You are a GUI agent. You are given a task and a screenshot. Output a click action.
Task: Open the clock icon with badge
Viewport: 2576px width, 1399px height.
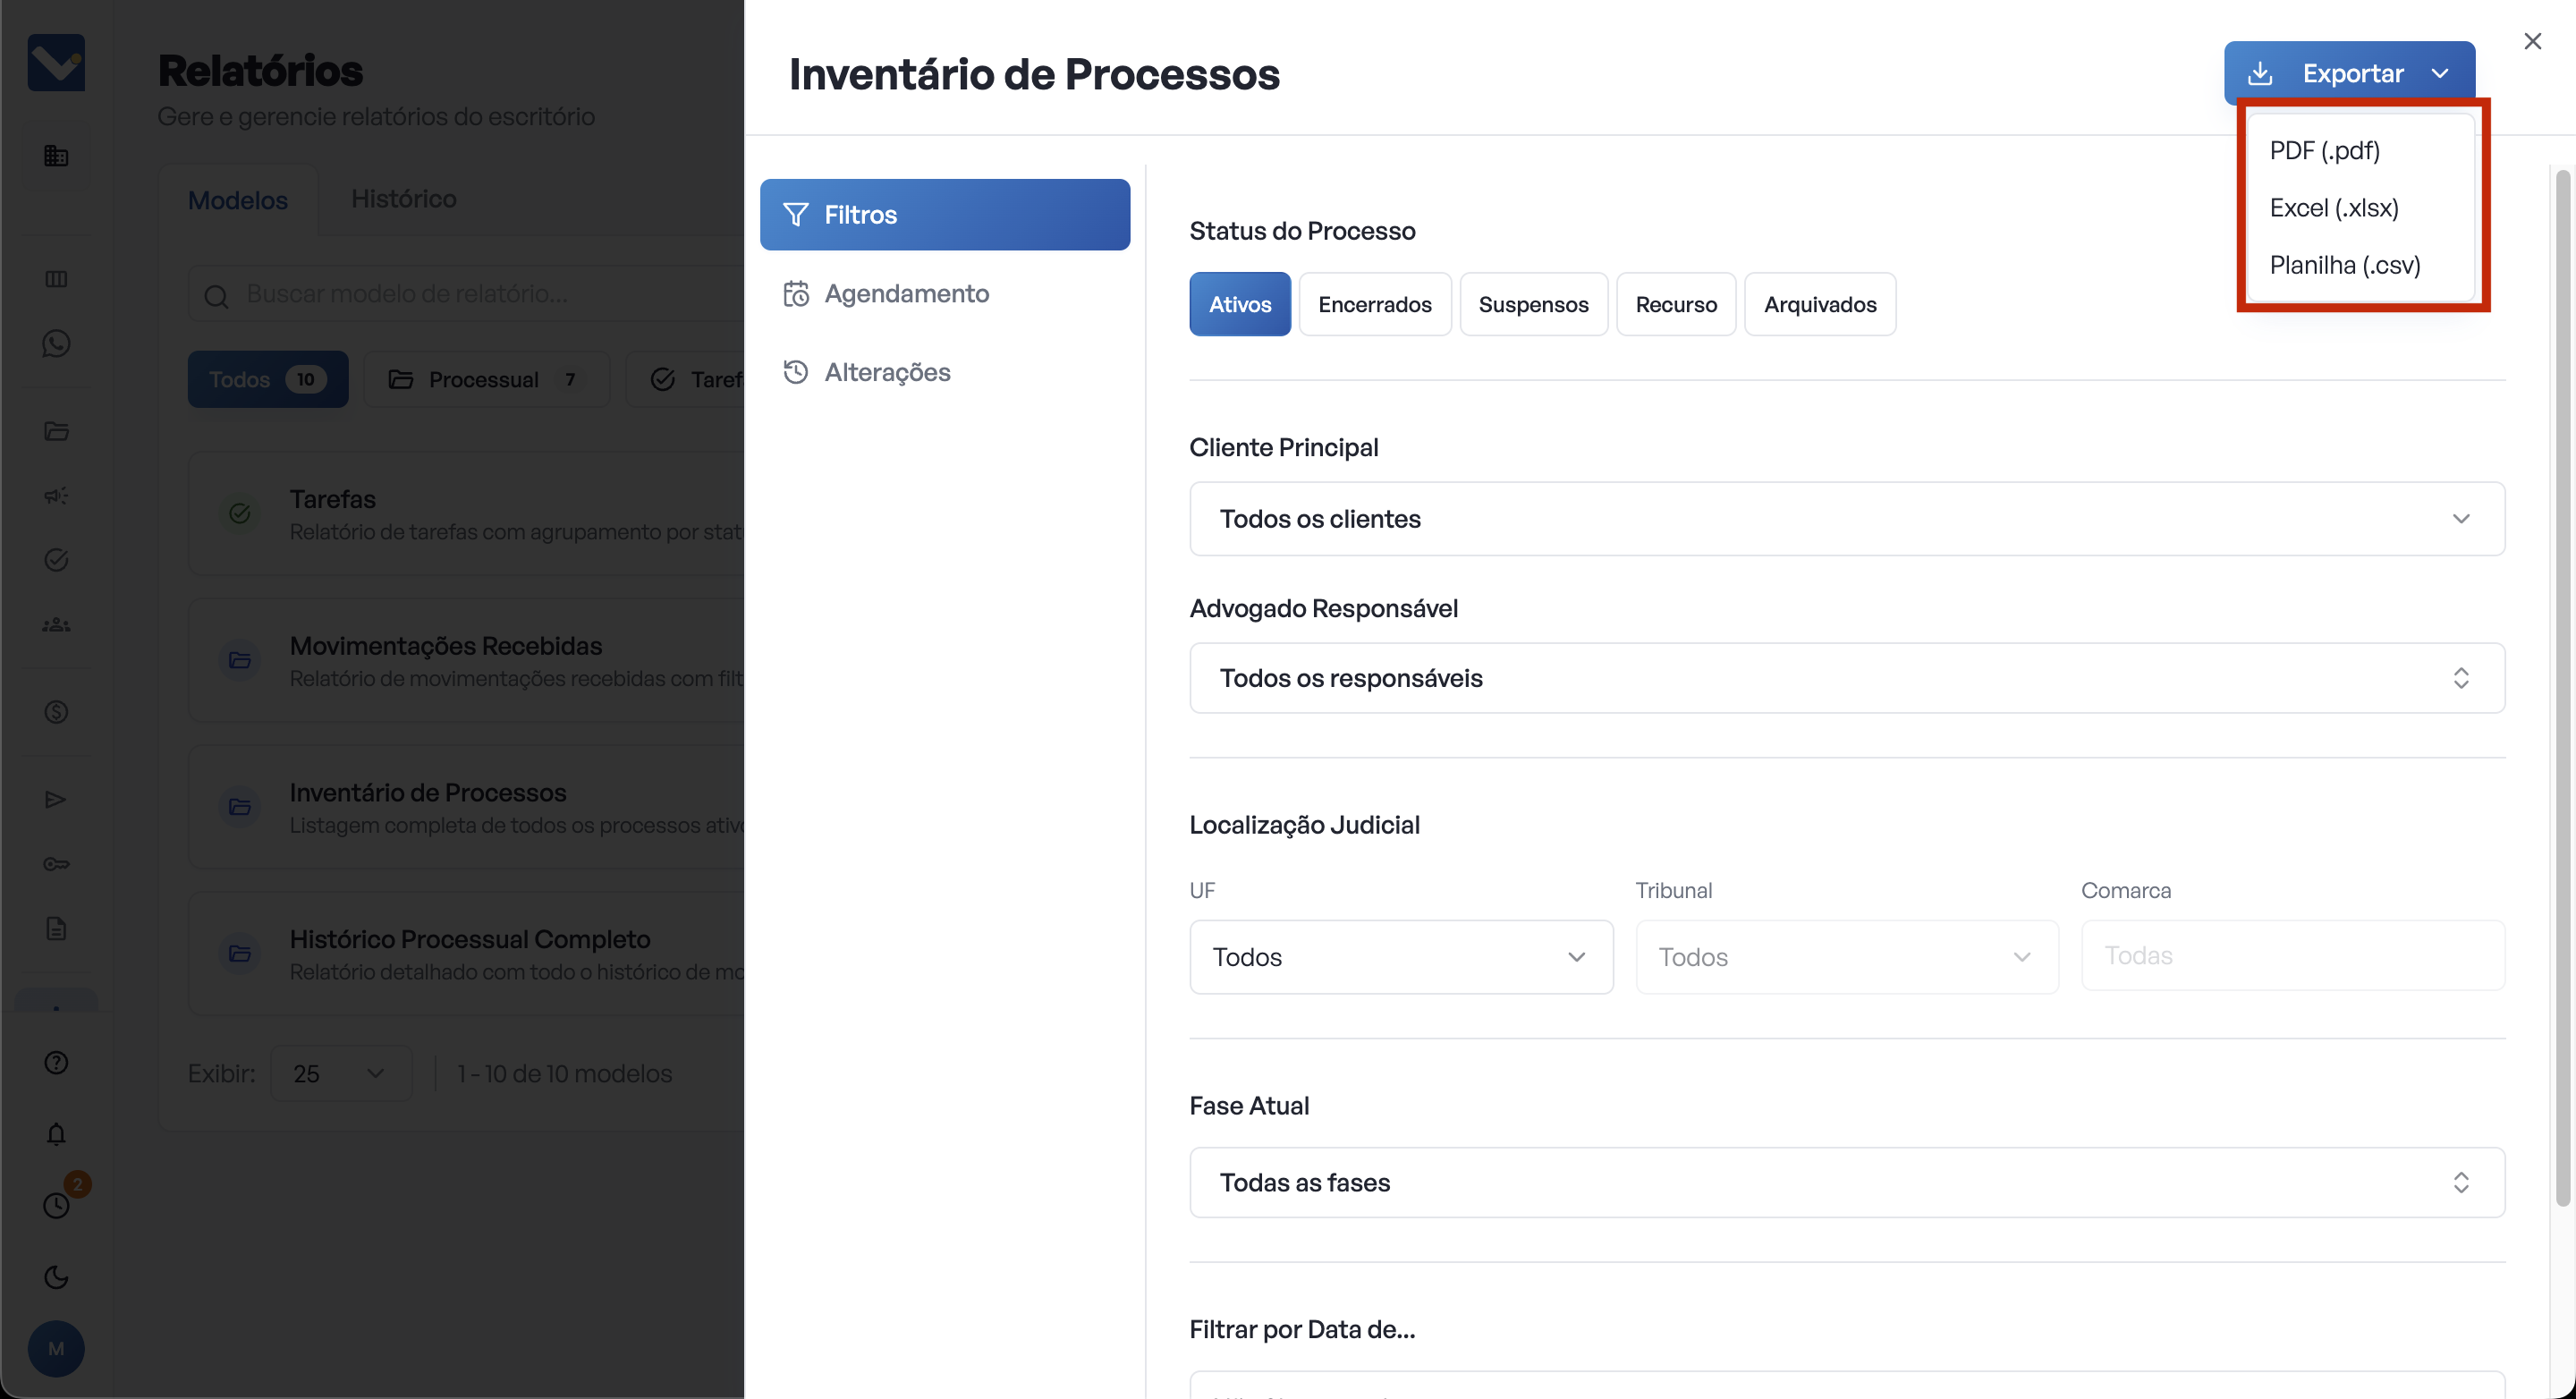(56, 1205)
